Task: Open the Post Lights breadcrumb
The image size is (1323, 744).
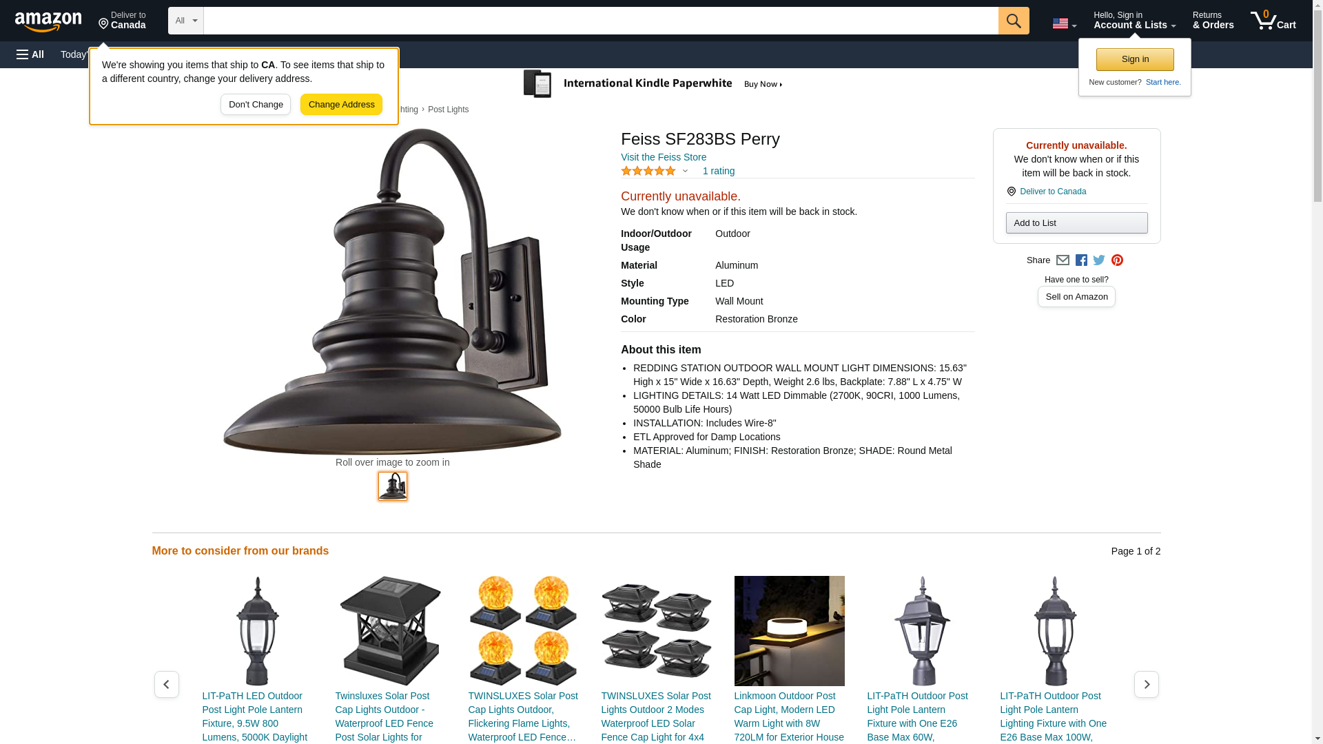Action: click(448, 110)
